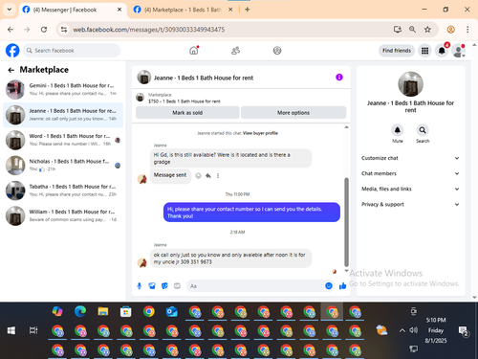Click the $750 - 1 Beds listing link
Screen dimensions: 478x359
[185, 101]
